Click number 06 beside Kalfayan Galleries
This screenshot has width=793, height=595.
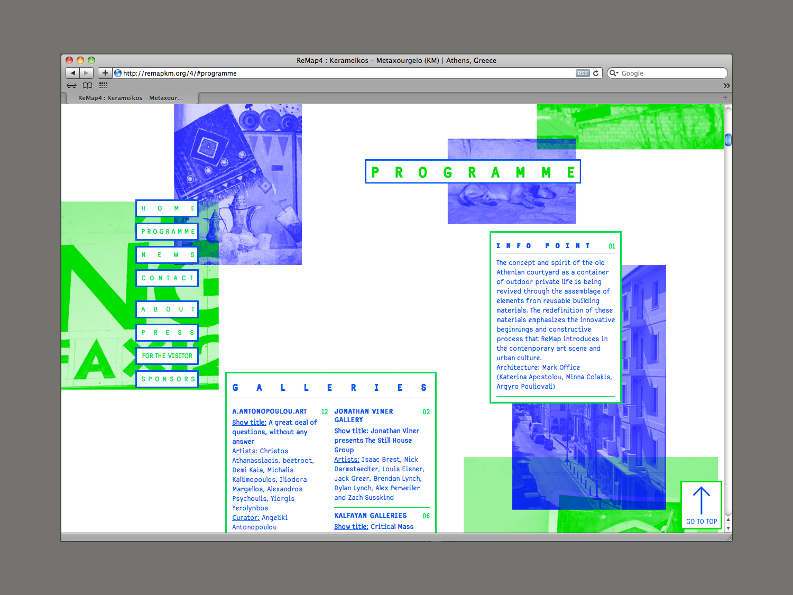tap(426, 516)
